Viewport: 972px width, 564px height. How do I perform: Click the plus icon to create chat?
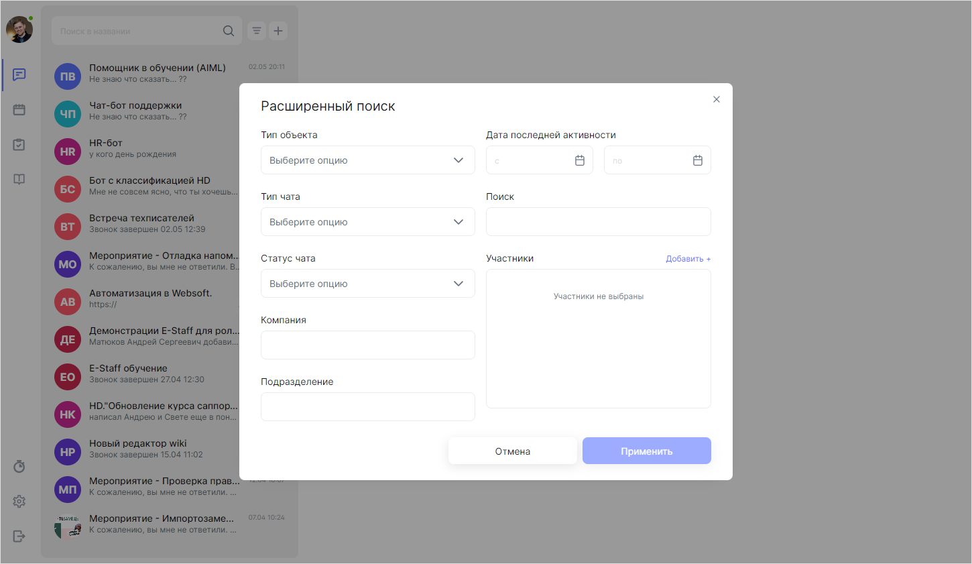pos(278,31)
